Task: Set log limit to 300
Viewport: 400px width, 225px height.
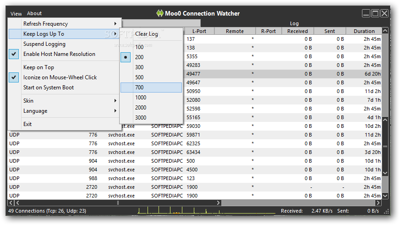Action: (x=151, y=67)
